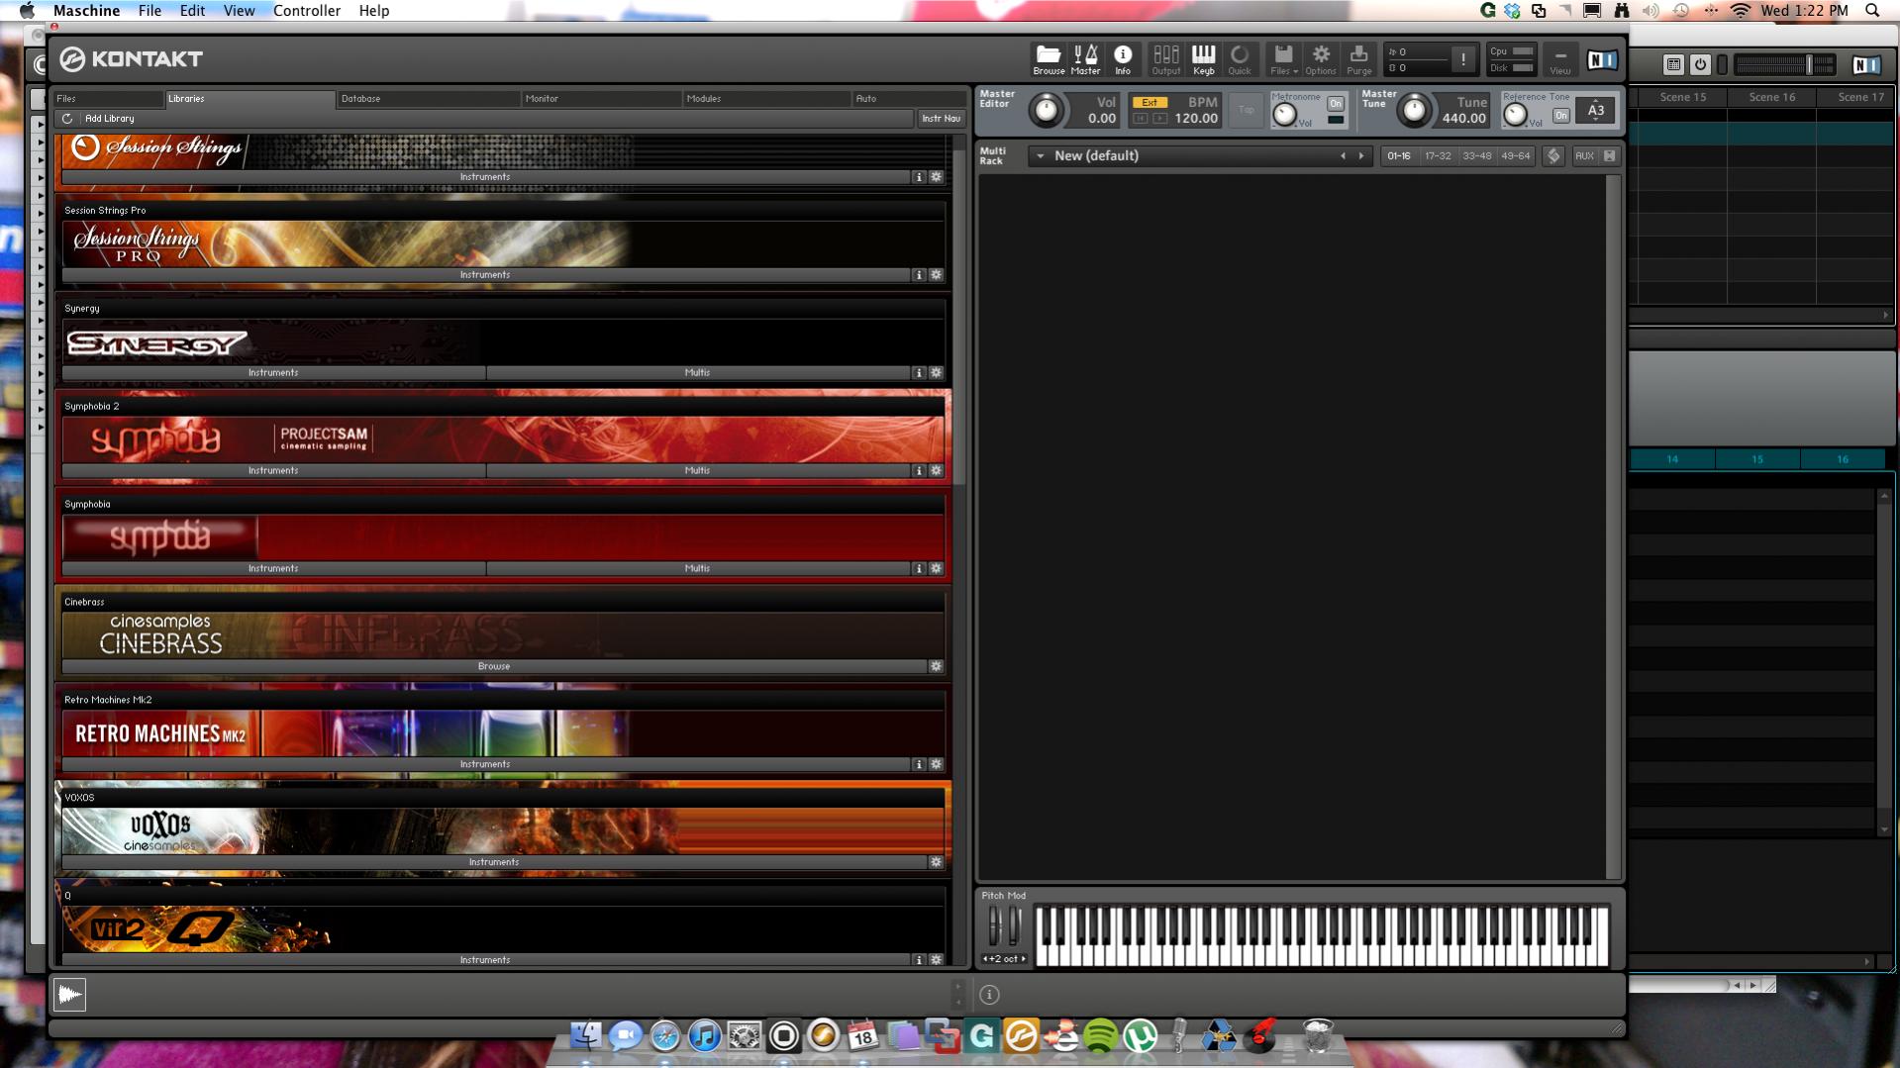Shift keyboard octave with +2 oct control
1900x1068 pixels.
tap(1004, 959)
